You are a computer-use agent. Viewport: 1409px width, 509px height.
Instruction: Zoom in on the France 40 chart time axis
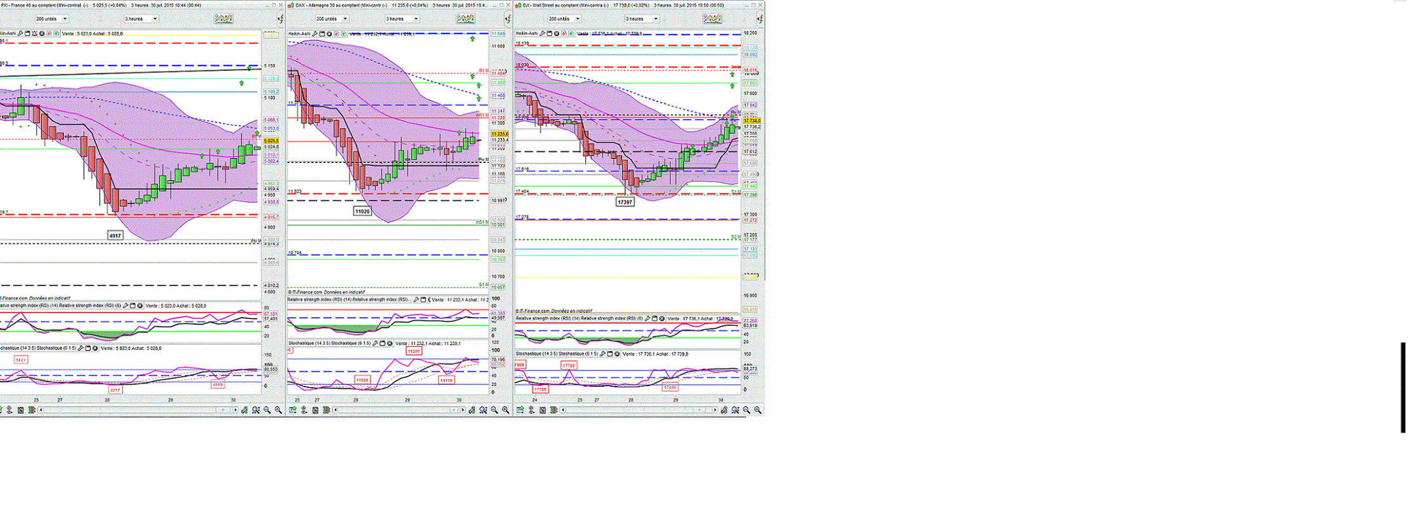point(278,410)
